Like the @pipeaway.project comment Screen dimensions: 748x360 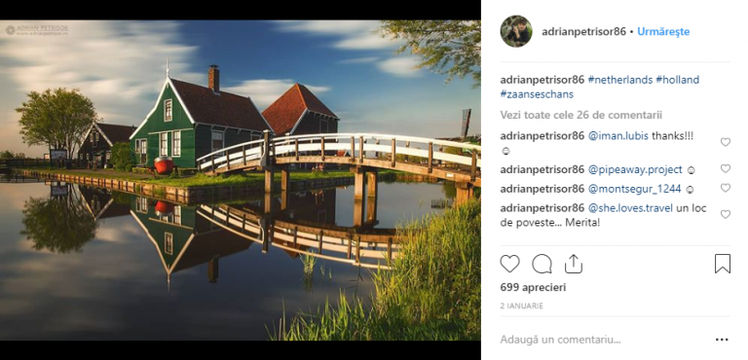(x=725, y=168)
